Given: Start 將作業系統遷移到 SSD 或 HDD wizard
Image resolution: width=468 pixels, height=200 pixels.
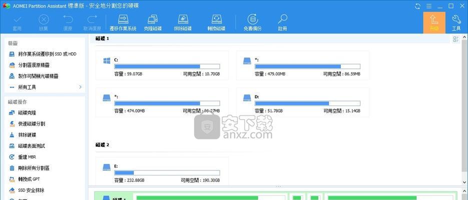Looking at the screenshot, I should (x=43, y=54).
